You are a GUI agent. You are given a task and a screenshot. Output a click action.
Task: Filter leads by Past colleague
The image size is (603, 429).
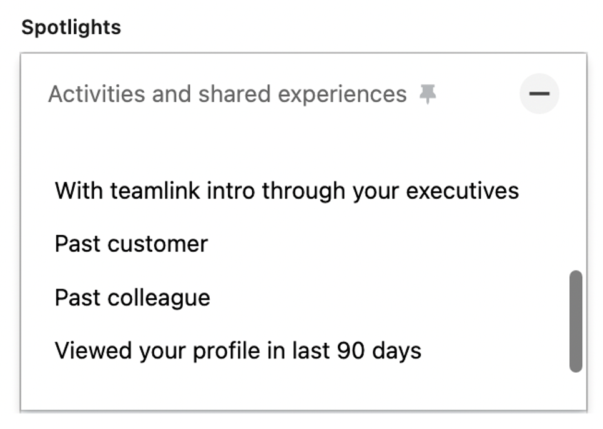coord(132,298)
